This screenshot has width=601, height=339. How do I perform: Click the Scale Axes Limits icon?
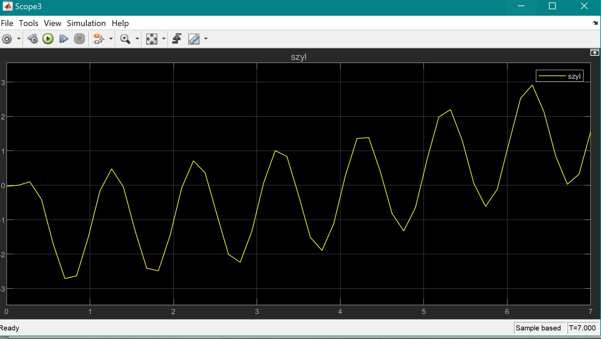[151, 39]
